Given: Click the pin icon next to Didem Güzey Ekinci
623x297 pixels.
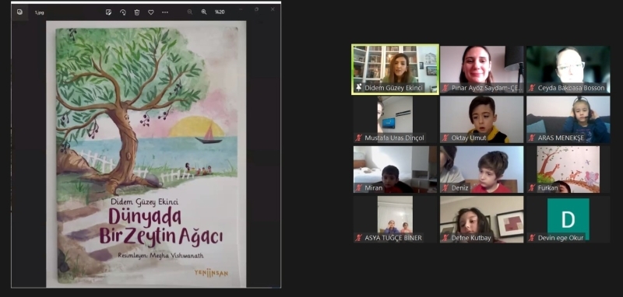Looking at the screenshot, I should (359, 88).
